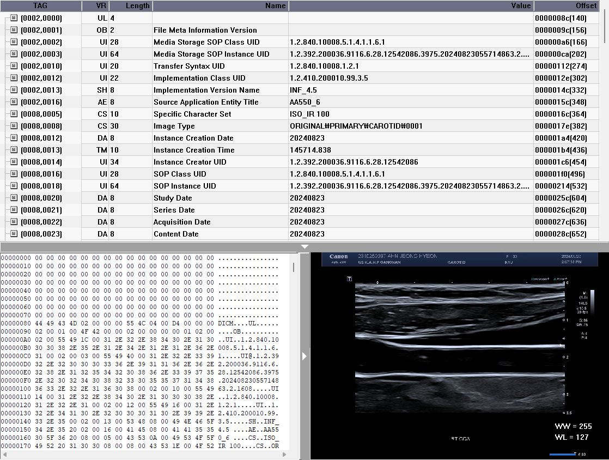Screen dimensions: 609x460
Task: Click the WL = 127 overlay text
Action: (572, 437)
